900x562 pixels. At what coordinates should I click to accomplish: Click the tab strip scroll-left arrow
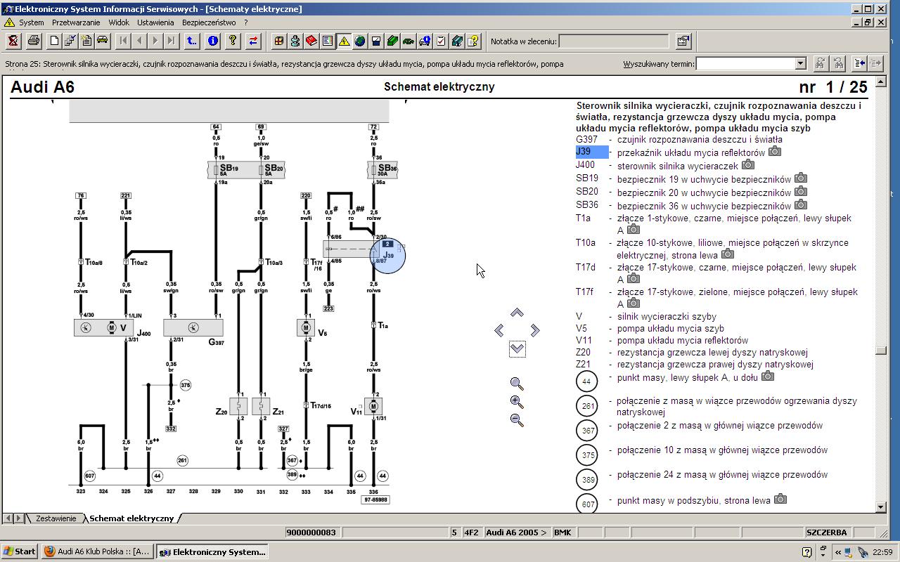8,518
